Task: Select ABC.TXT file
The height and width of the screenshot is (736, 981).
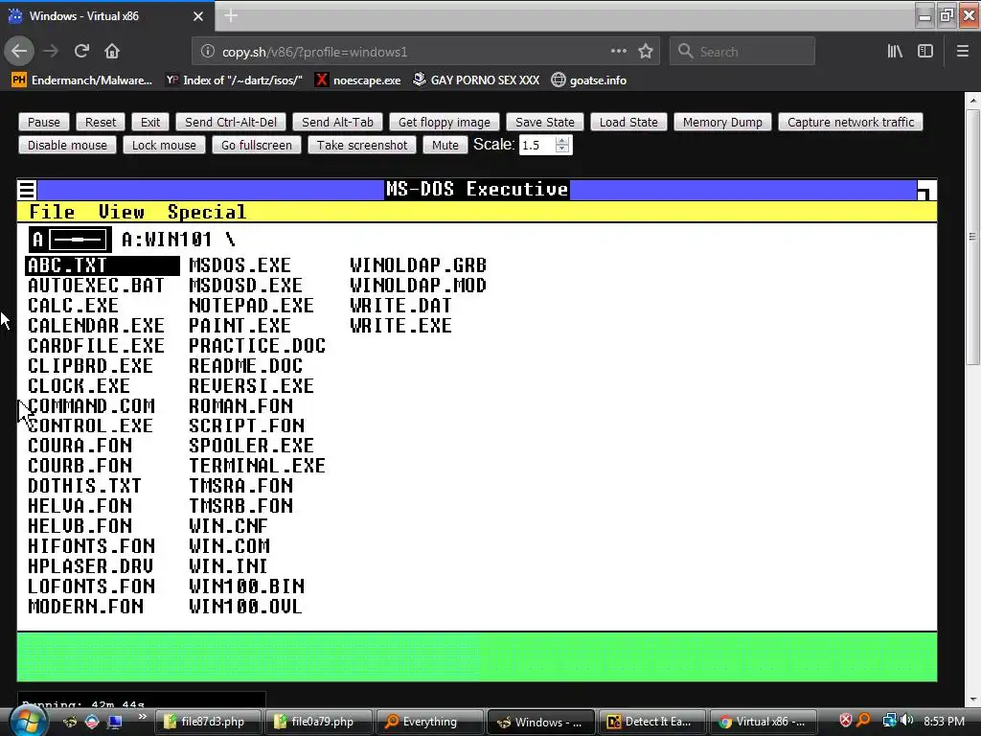Action: click(103, 265)
